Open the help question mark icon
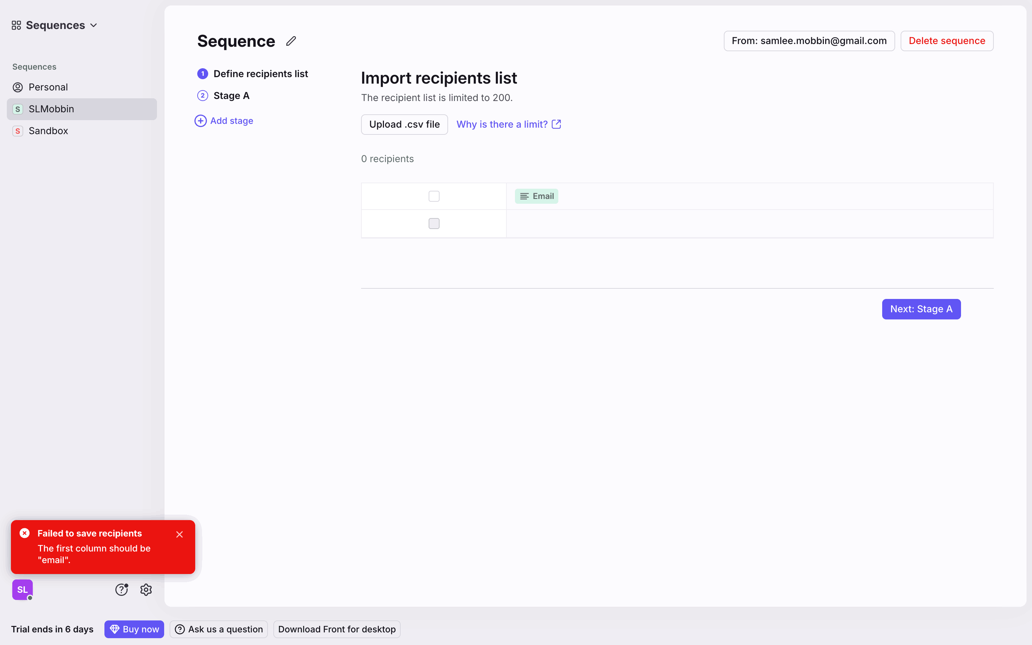The width and height of the screenshot is (1032, 645). pyautogui.click(x=121, y=590)
